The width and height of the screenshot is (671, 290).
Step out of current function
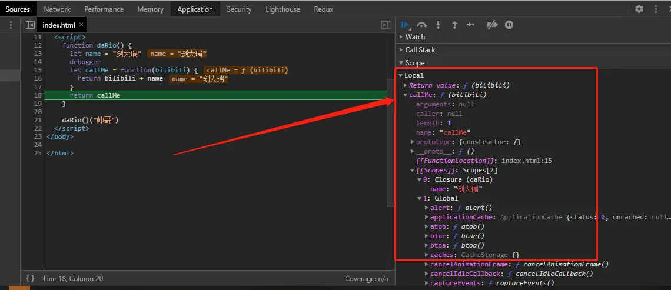coord(454,25)
